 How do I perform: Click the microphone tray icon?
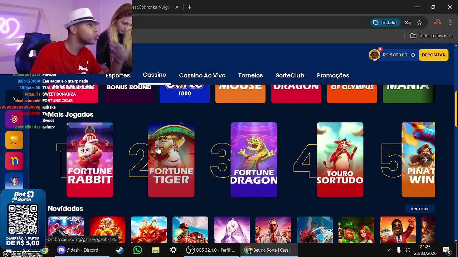tap(399, 250)
